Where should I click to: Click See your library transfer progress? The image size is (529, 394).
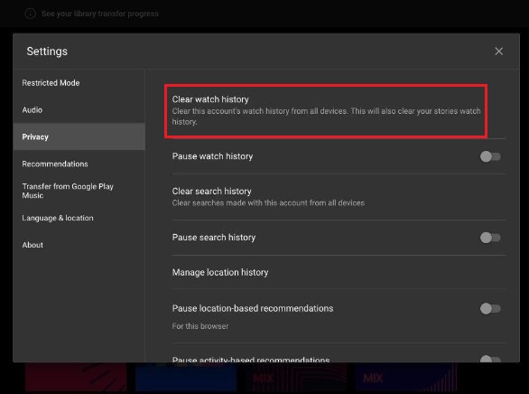(x=100, y=14)
